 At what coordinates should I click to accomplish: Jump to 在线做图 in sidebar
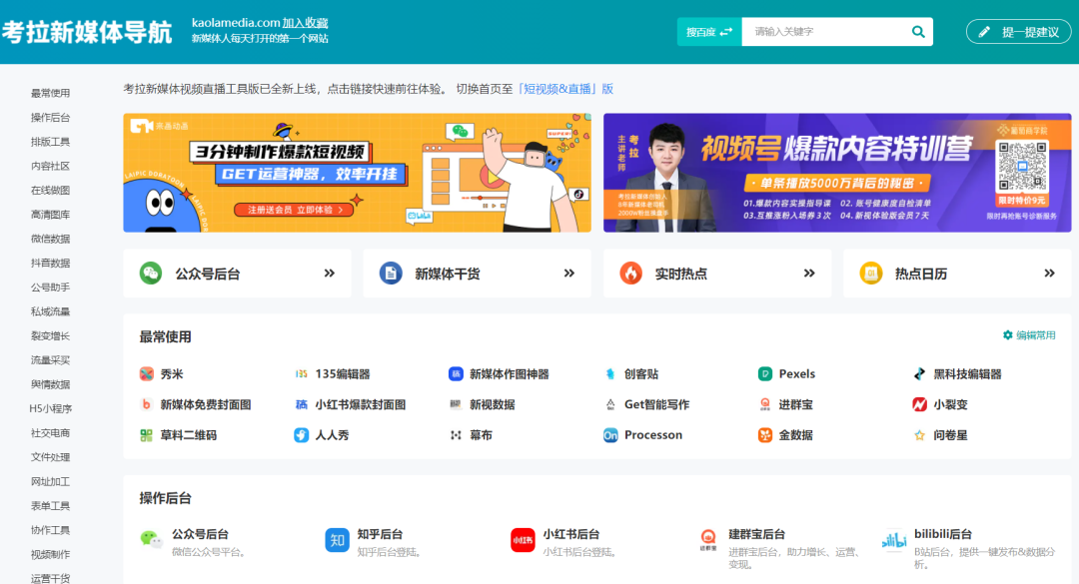click(50, 190)
